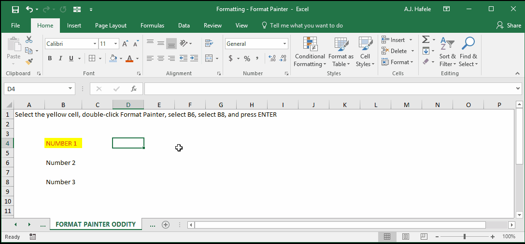Apply Accounting dollar format
This screenshot has width=525, height=244.
(230, 58)
